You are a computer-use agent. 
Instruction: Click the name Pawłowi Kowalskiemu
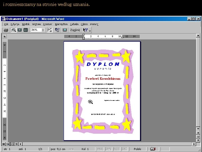103,79
